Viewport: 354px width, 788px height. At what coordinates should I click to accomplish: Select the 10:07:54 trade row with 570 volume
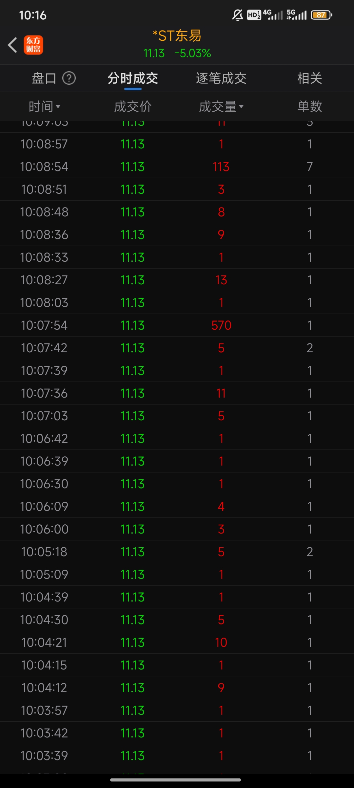pos(177,325)
